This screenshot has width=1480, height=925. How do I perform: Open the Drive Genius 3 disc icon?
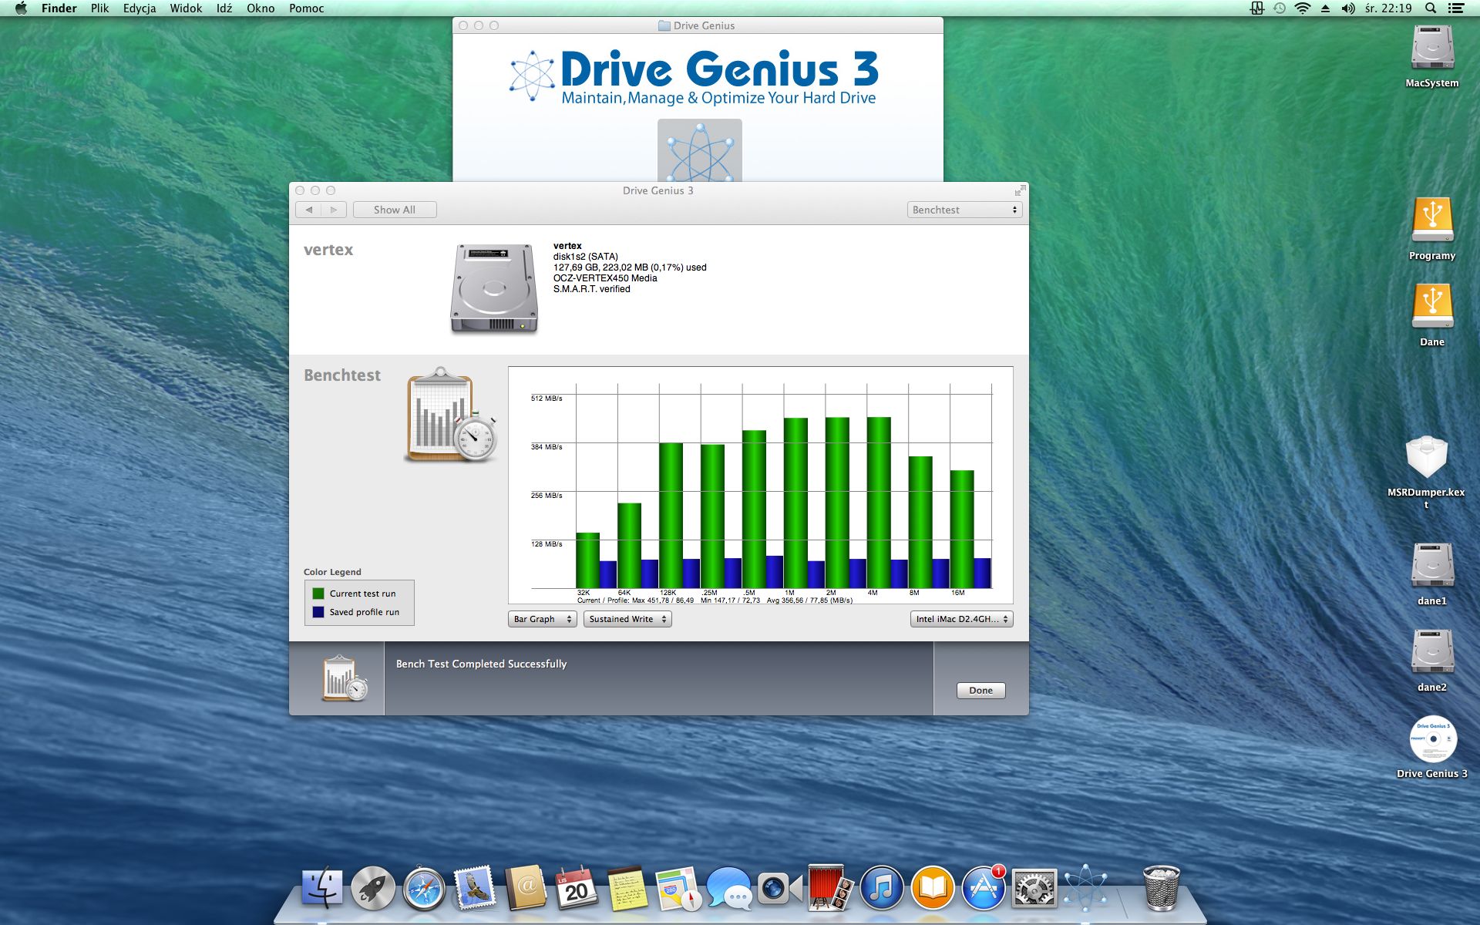pos(1433,738)
